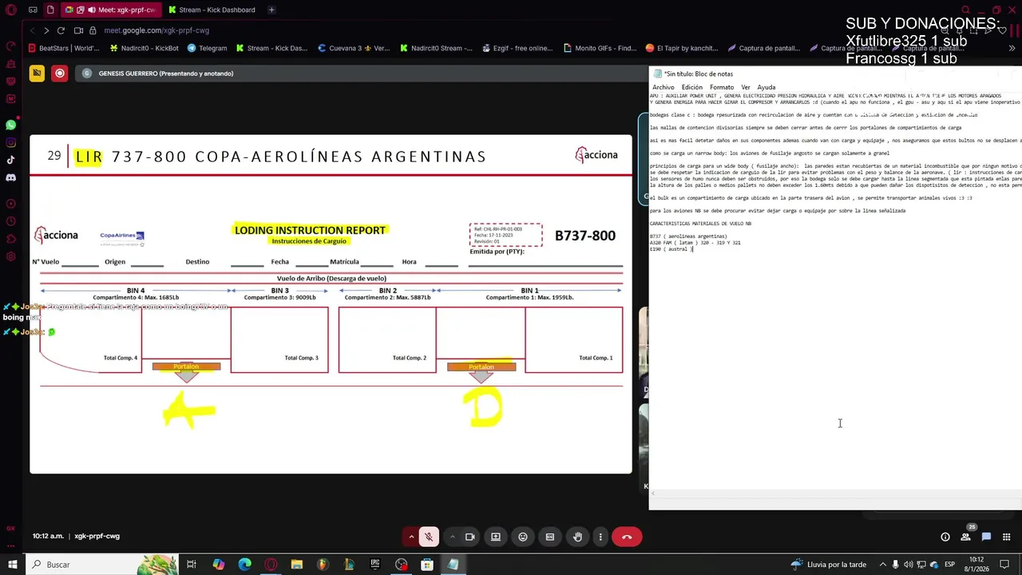Open Discord in Opera sidebar
Image resolution: width=1022 pixels, height=575 pixels.
(10, 178)
